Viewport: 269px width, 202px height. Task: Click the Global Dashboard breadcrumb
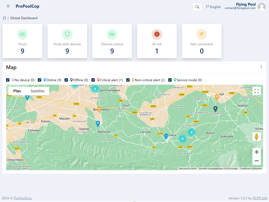click(x=24, y=18)
